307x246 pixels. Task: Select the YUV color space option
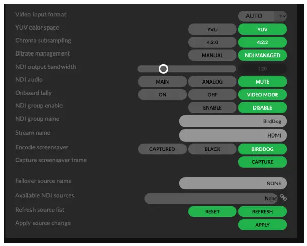click(x=262, y=30)
